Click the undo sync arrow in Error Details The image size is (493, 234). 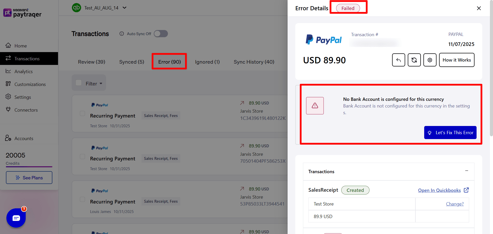[x=398, y=60]
